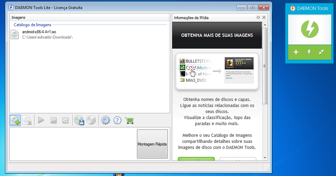
Task: Open the Create Disc Image tool
Action: click(79, 120)
